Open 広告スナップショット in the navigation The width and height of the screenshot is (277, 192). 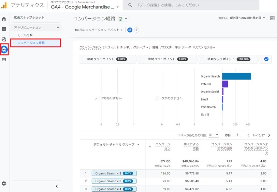pyautogui.click(x=29, y=18)
